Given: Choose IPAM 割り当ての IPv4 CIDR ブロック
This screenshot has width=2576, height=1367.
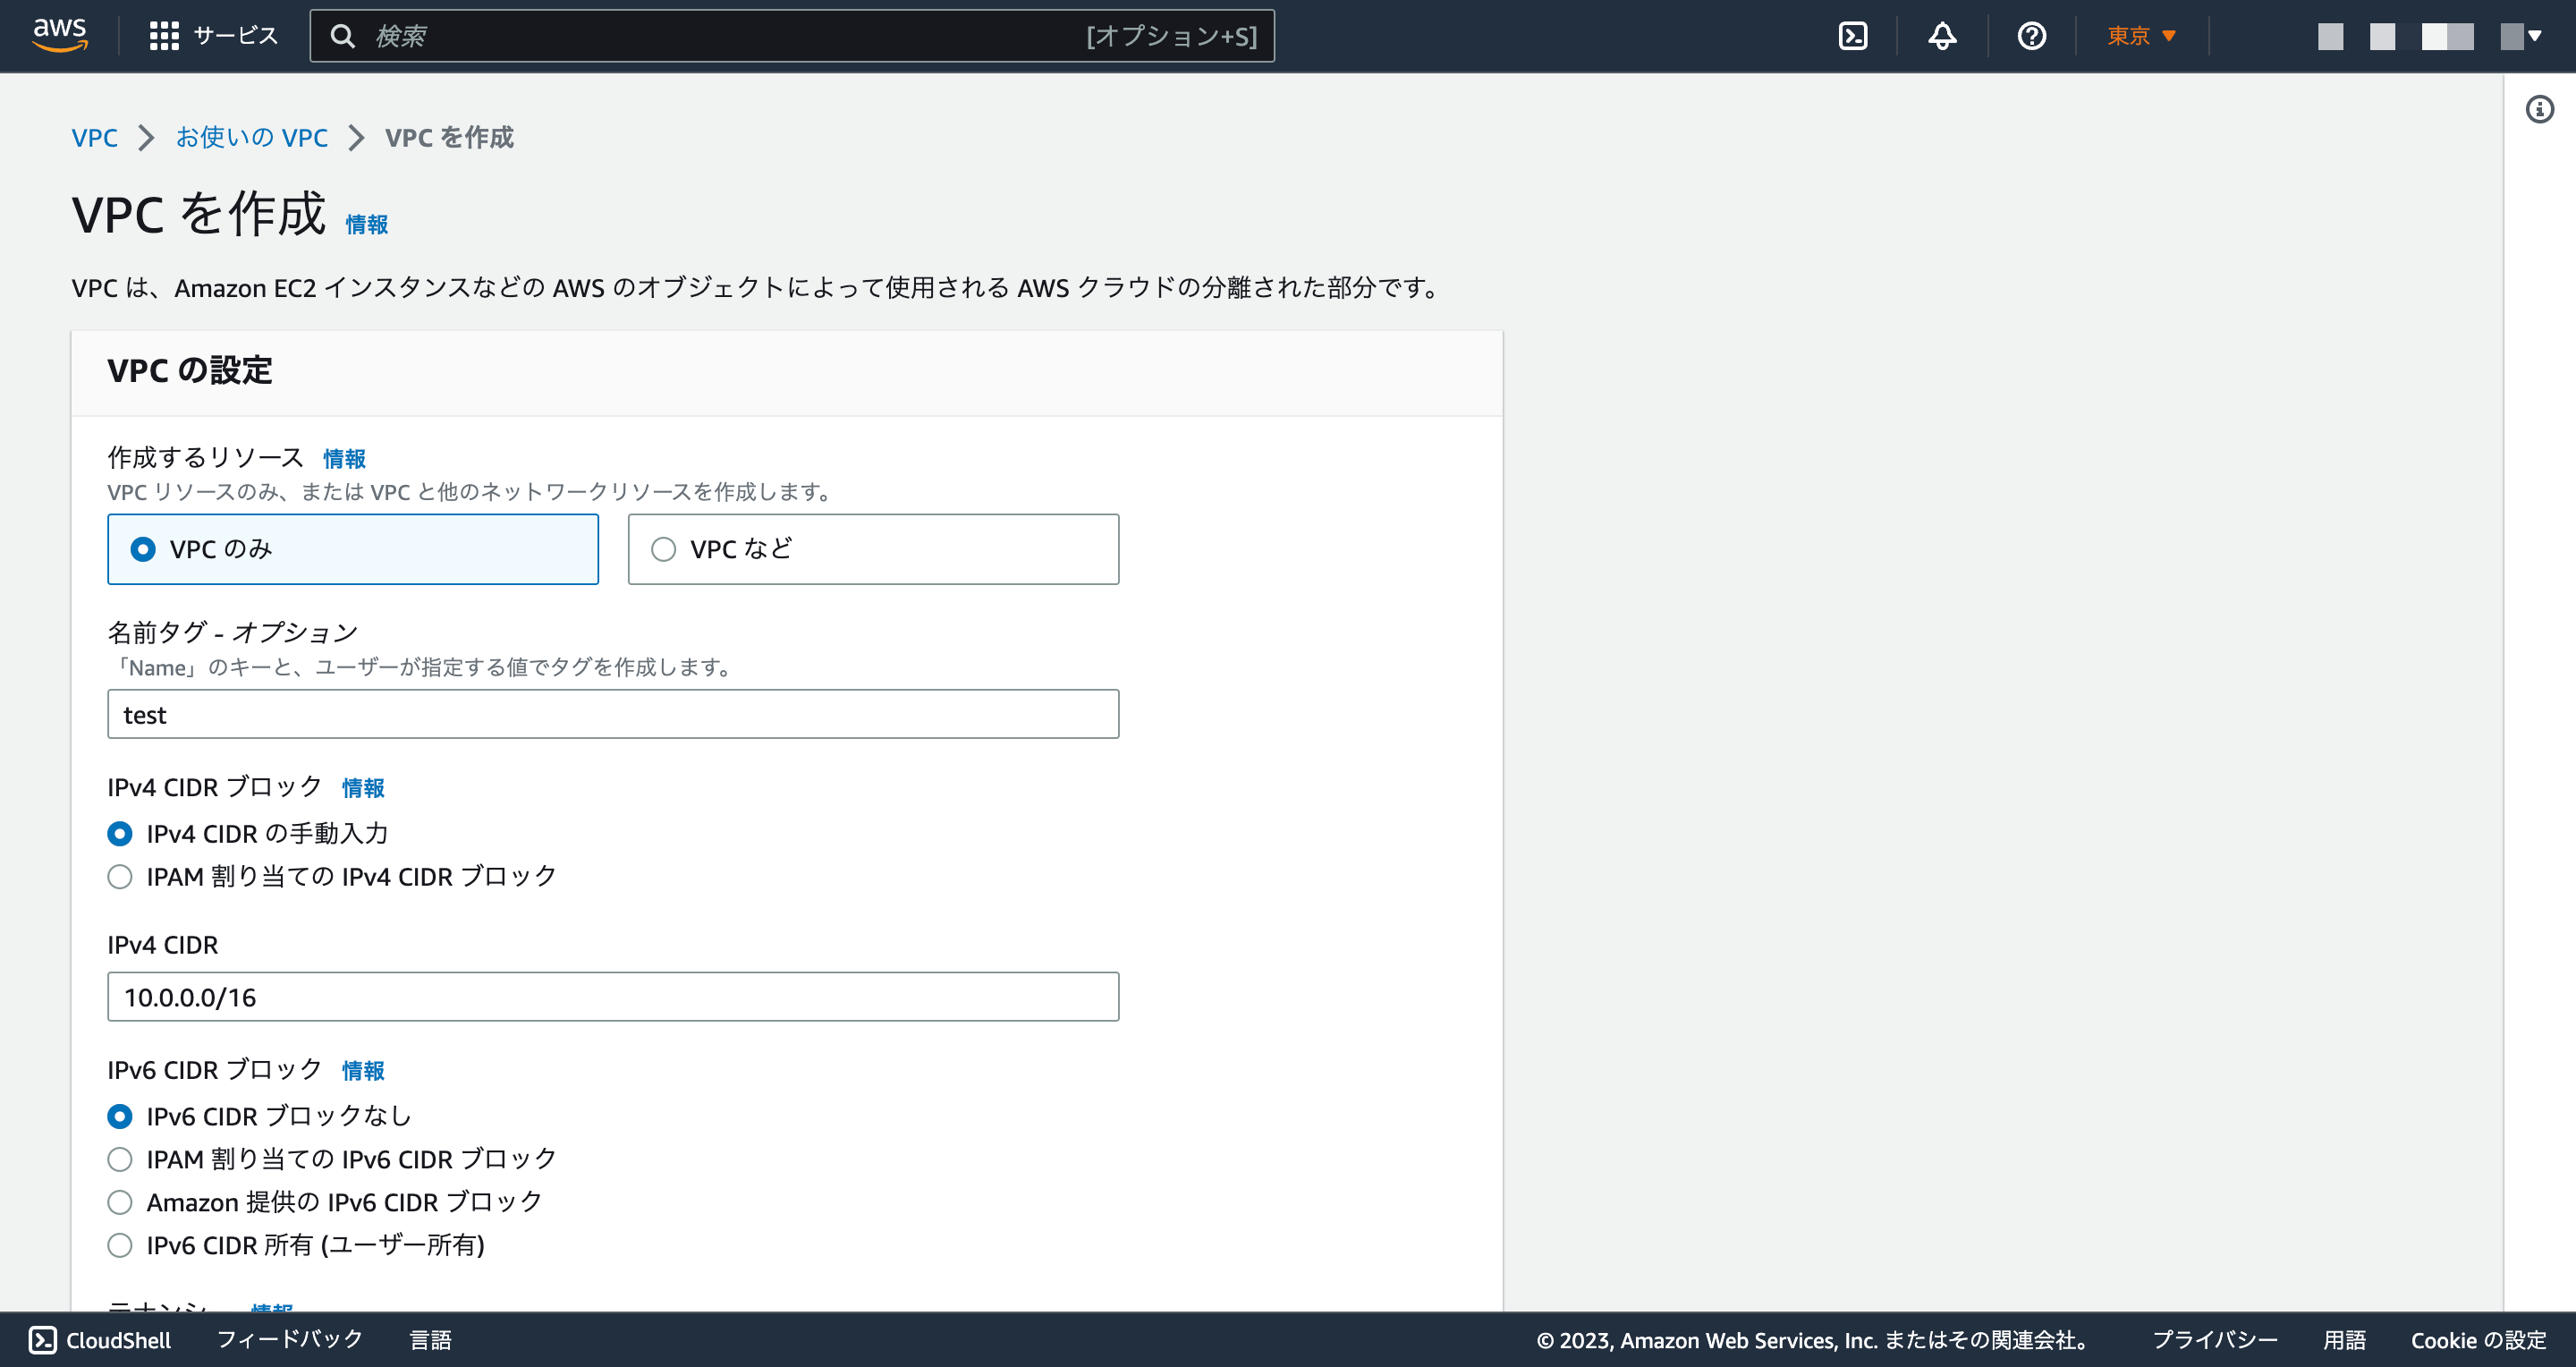Looking at the screenshot, I should tap(120, 877).
